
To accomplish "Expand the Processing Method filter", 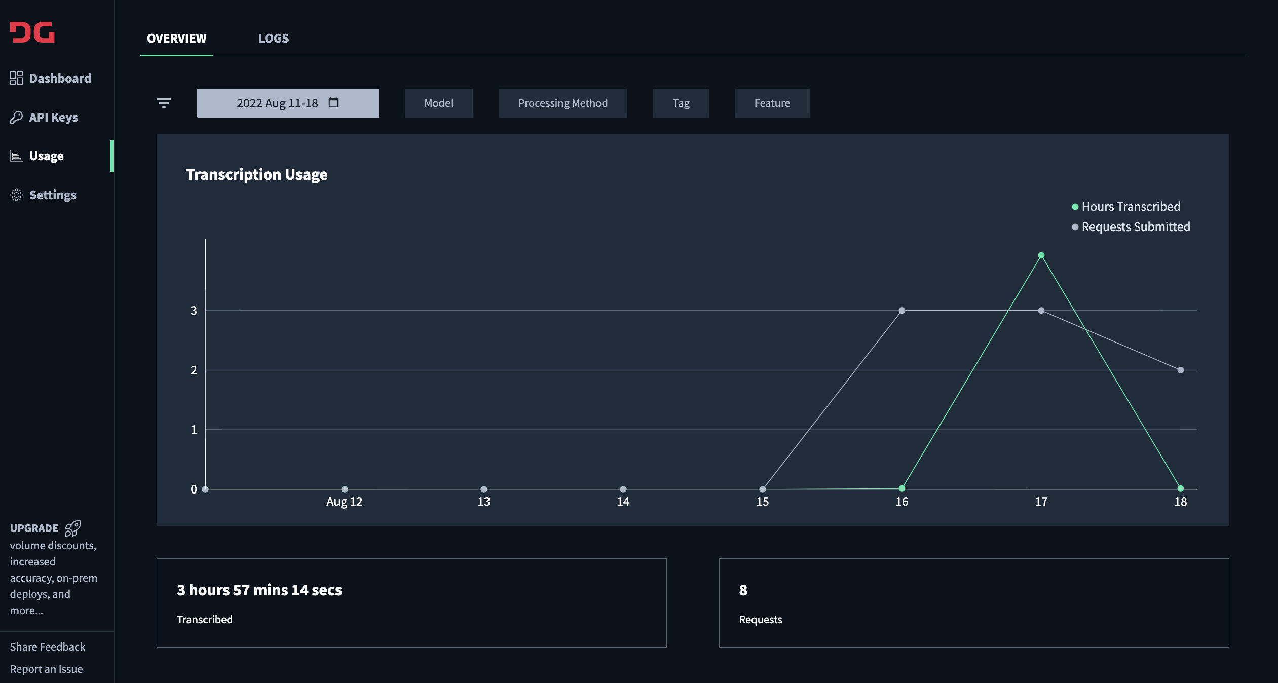I will (x=562, y=103).
